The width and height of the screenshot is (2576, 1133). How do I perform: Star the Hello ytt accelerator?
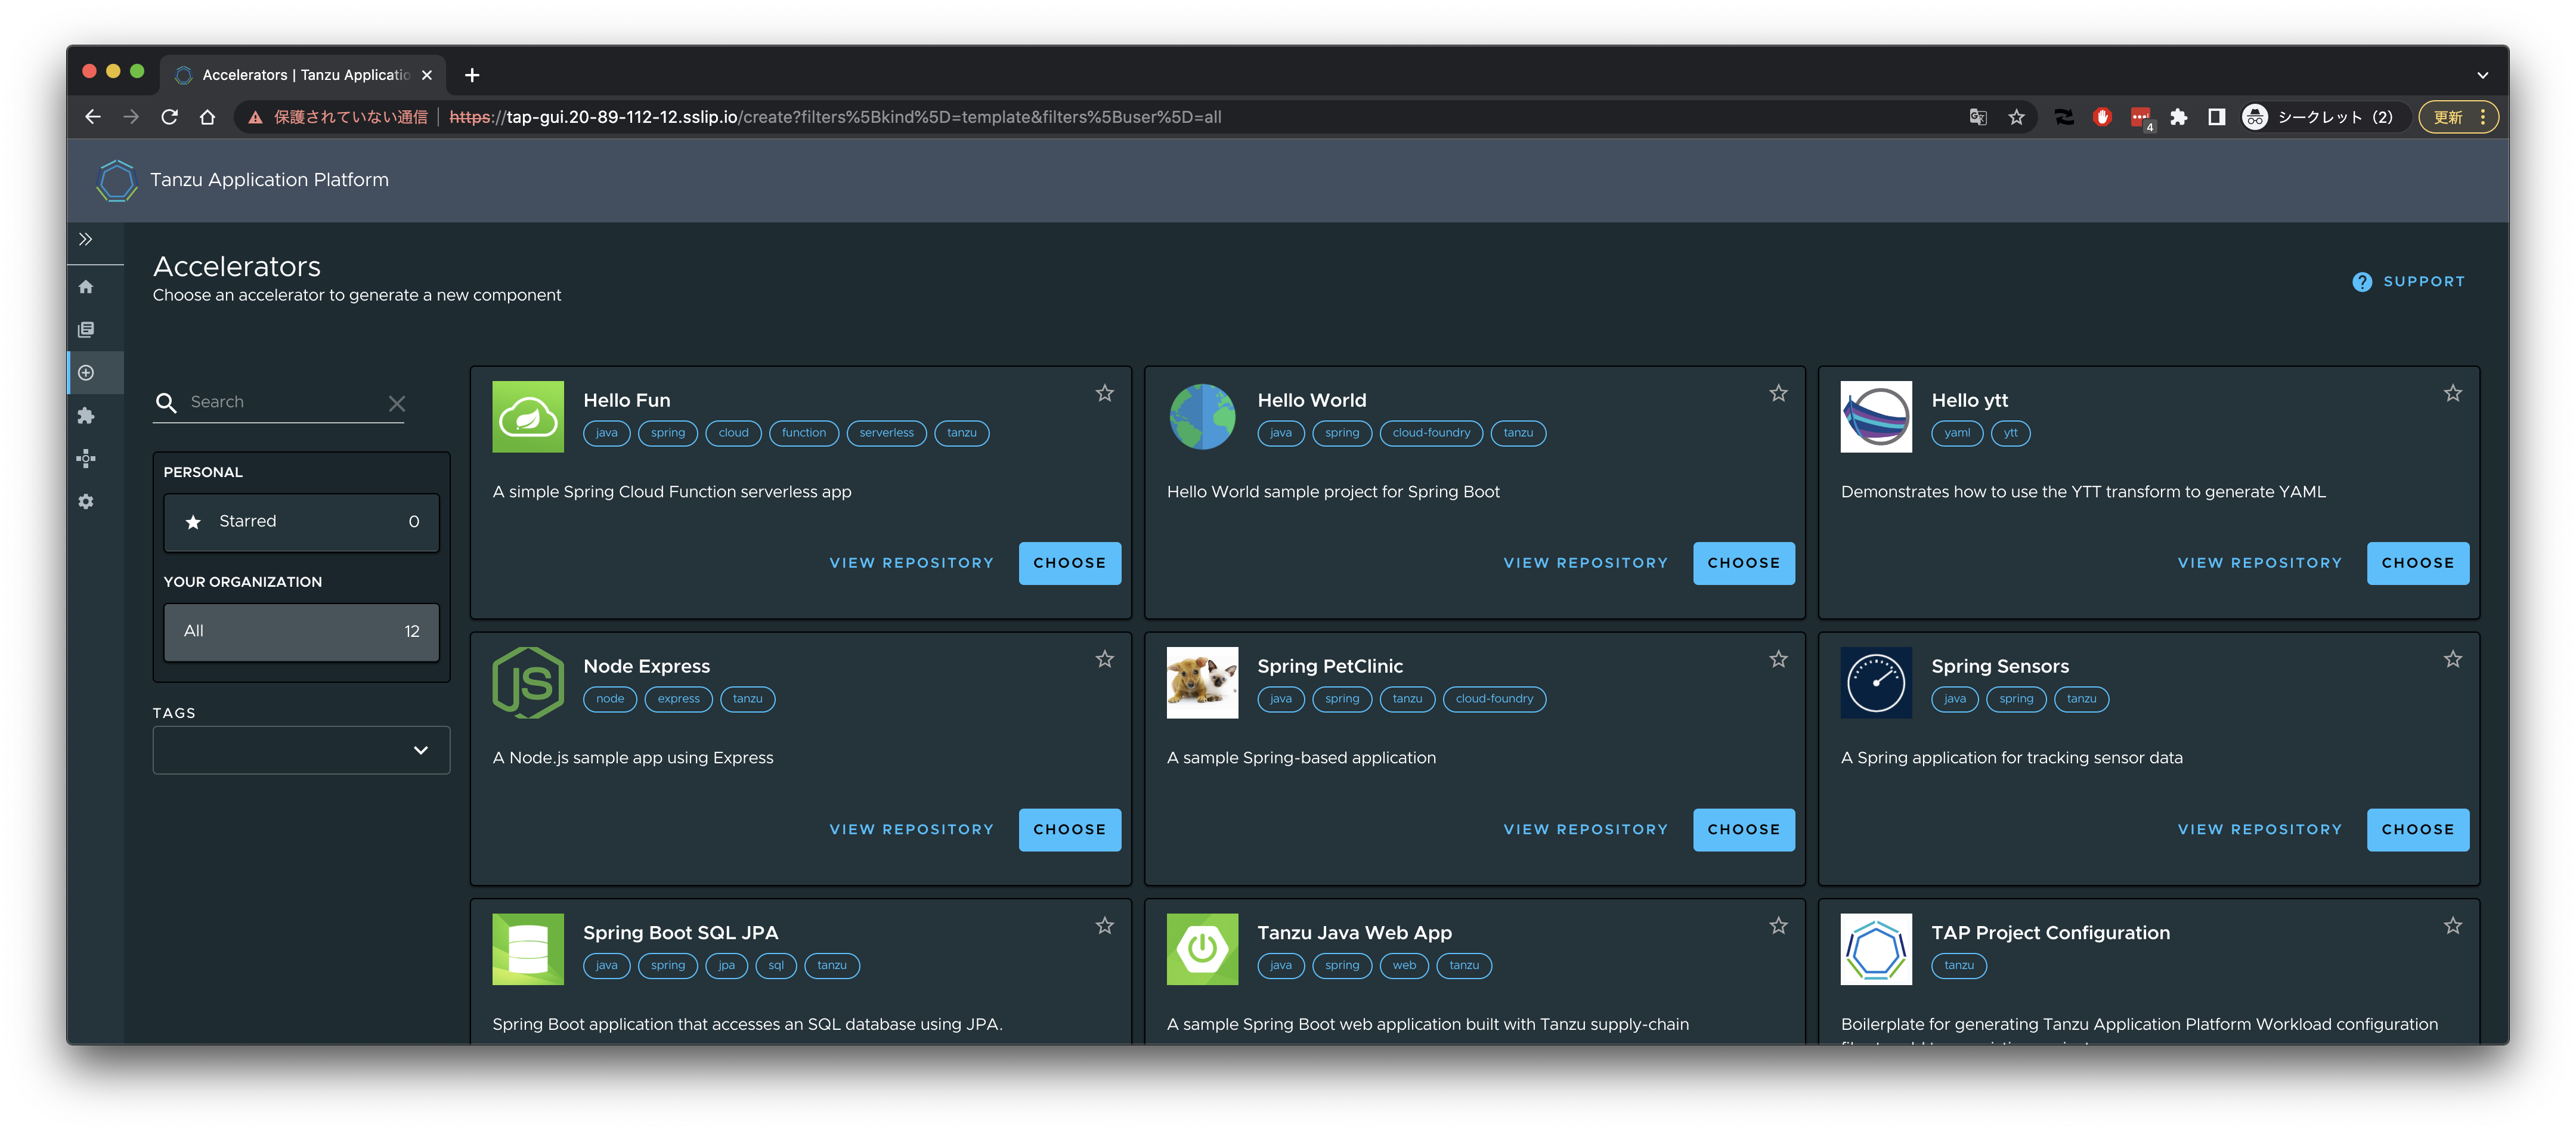pyautogui.click(x=2452, y=393)
